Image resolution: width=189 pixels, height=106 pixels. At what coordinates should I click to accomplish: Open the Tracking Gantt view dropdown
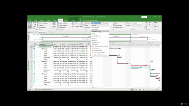click(47, 32)
